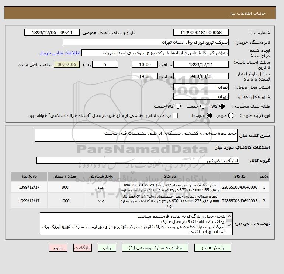This screenshot has height=274, width=284.
Task: Click the validity time 19:00 field
Action: (145, 76)
